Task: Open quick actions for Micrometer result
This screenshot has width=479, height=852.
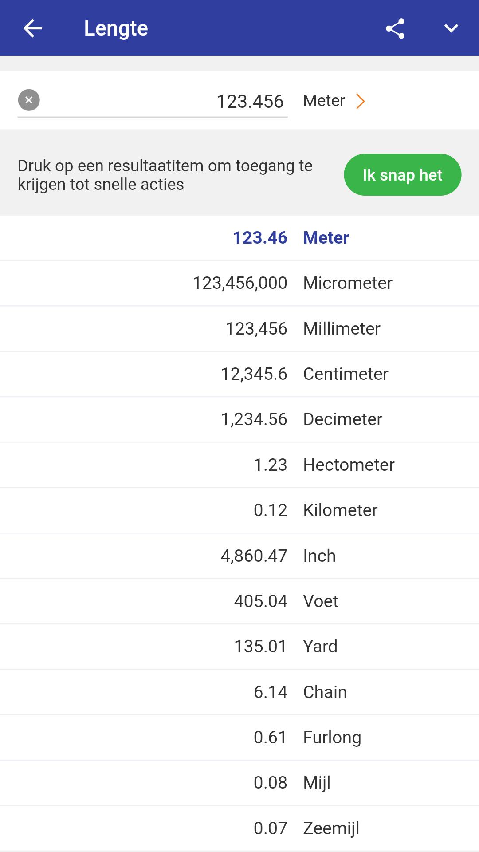Action: 239,283
